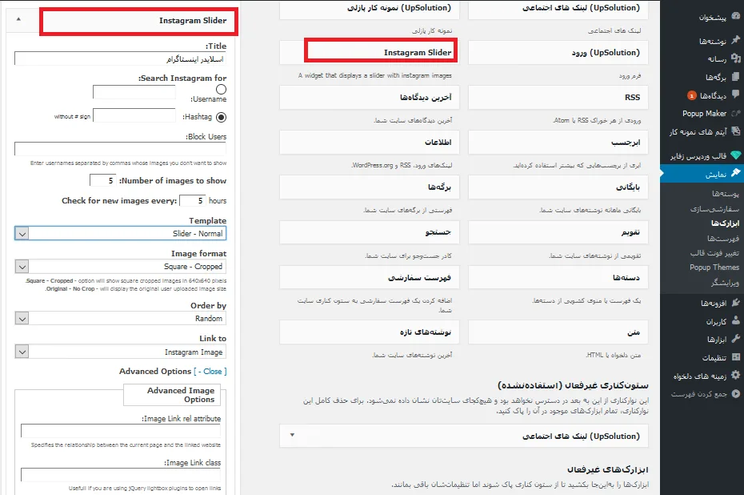
Task: Click the دسته‌ها categories widget
Action: coord(558,277)
